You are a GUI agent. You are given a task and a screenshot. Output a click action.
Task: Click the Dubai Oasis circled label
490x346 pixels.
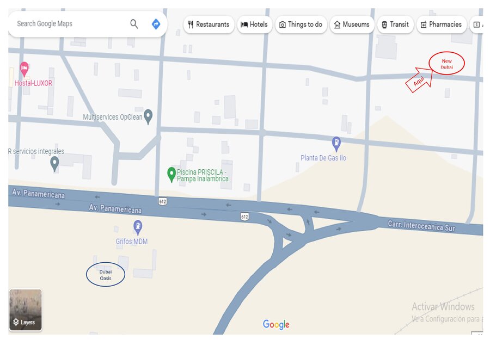(106, 275)
